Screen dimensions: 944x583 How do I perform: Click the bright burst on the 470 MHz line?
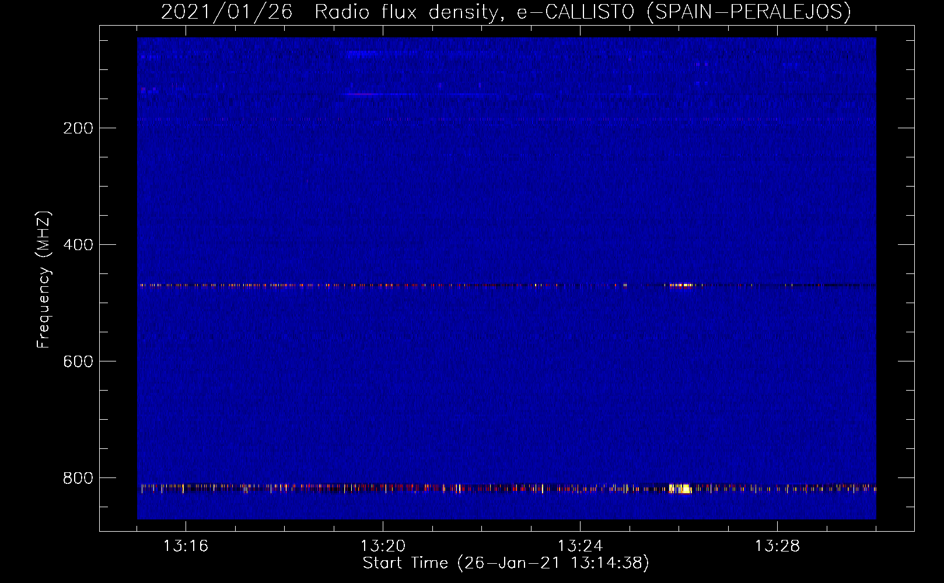(x=681, y=285)
